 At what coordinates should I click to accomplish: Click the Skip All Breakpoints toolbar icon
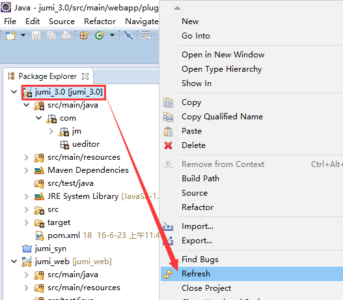click(x=128, y=35)
